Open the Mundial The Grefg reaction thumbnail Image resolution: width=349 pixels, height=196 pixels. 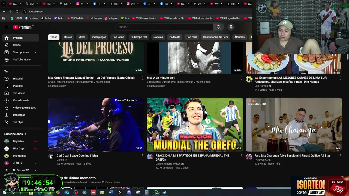[x=195, y=125]
